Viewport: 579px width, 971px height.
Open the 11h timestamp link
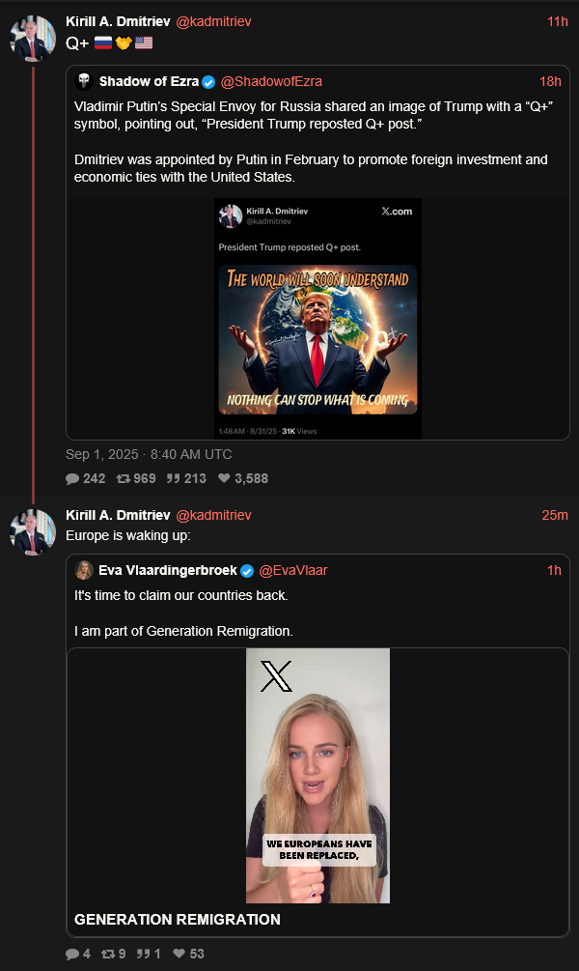click(558, 21)
